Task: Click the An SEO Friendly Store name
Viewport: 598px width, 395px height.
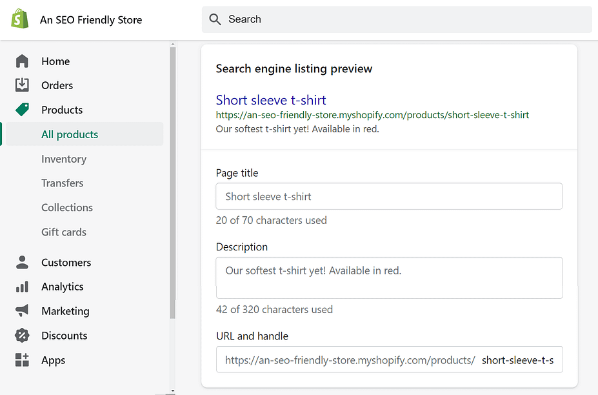Action: tap(91, 19)
